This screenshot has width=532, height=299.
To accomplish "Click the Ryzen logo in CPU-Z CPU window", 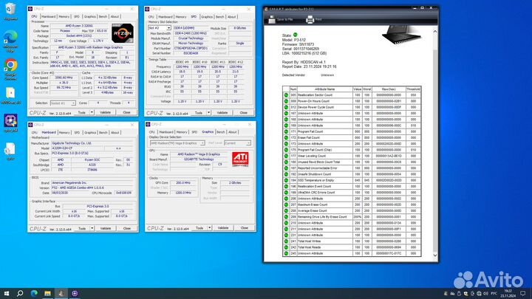I will point(123,33).
